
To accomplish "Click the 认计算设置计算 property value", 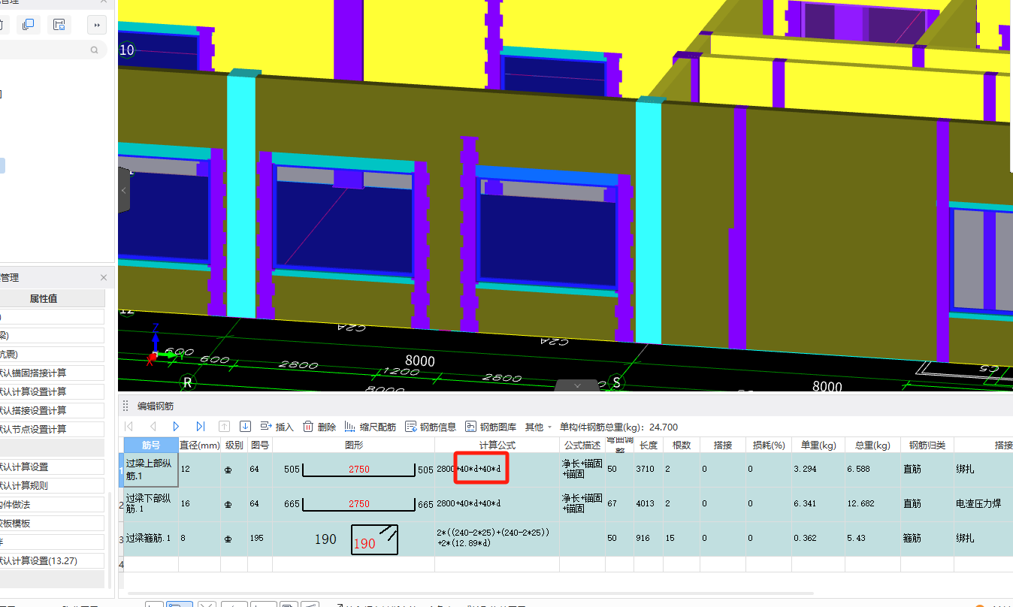I will 52,391.
